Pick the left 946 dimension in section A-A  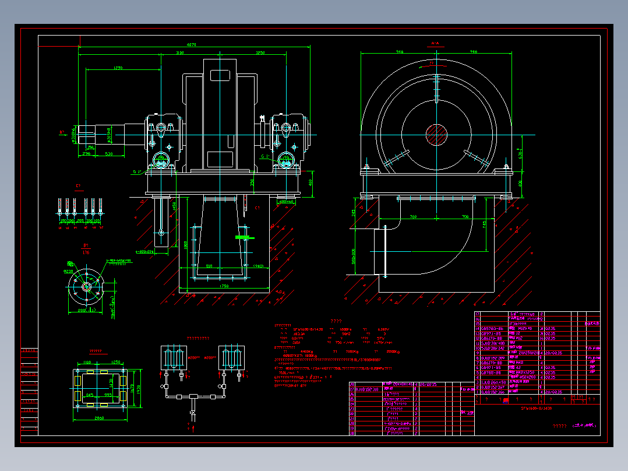tap(400, 51)
